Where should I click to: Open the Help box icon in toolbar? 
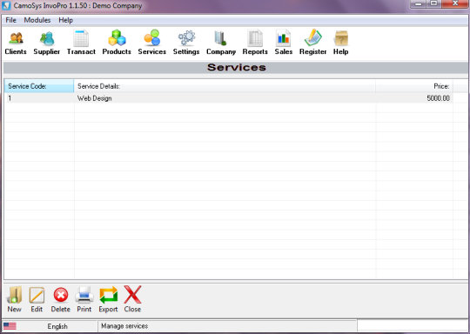point(341,43)
